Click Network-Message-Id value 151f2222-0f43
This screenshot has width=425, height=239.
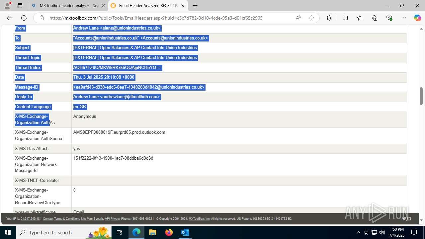(x=113, y=158)
